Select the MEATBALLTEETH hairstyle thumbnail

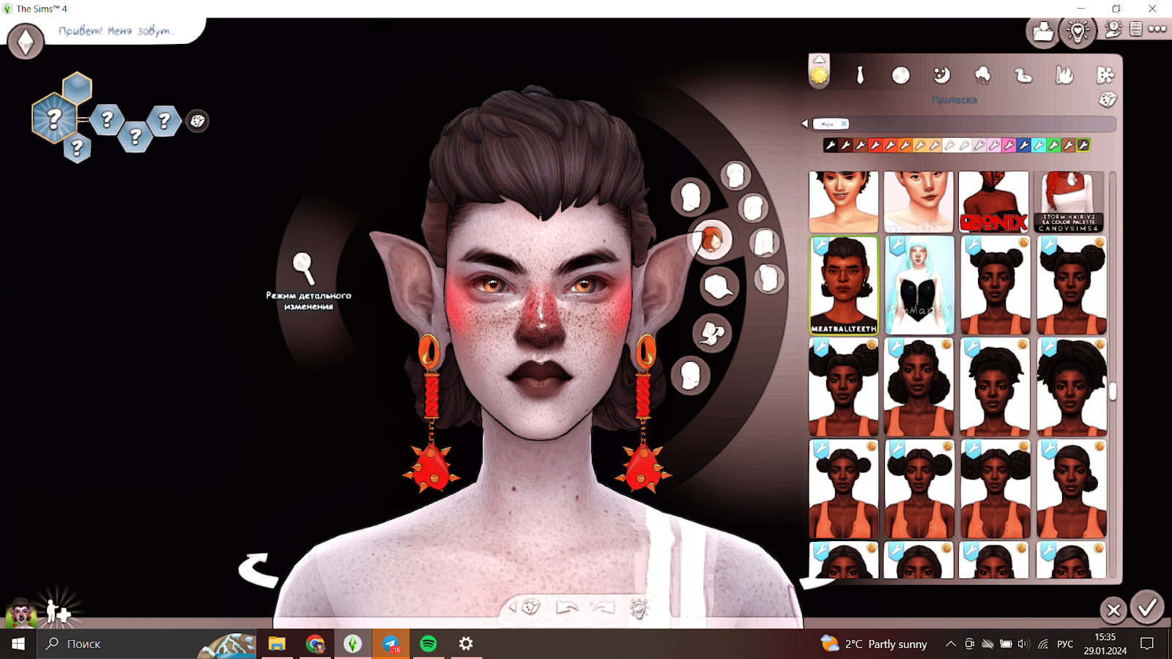coord(844,285)
